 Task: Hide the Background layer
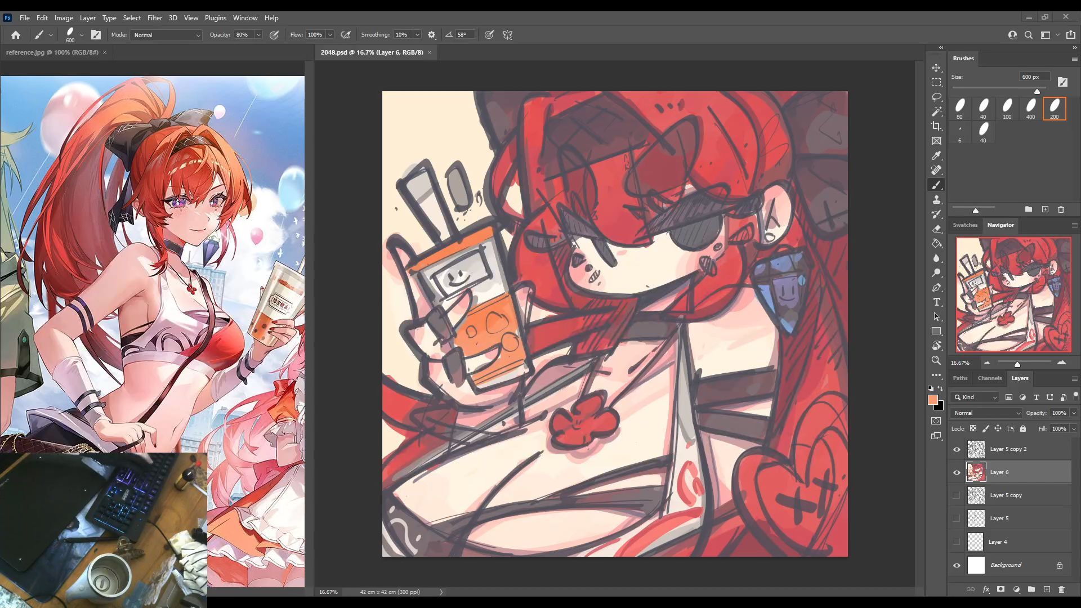957,565
